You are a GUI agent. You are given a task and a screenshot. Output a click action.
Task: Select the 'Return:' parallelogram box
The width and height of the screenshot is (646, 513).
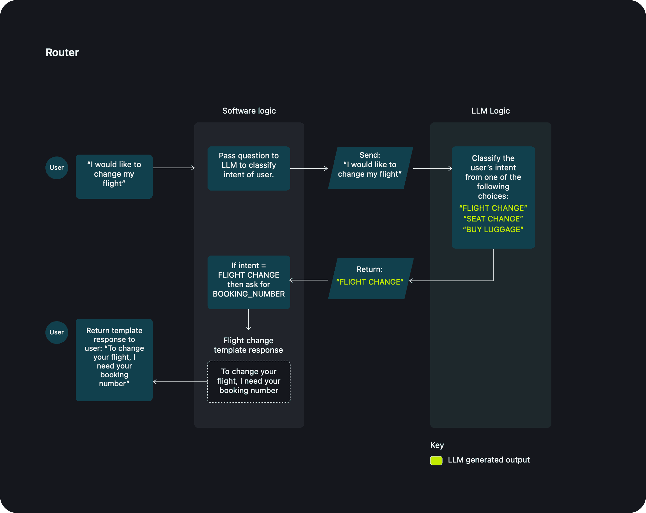371,279
